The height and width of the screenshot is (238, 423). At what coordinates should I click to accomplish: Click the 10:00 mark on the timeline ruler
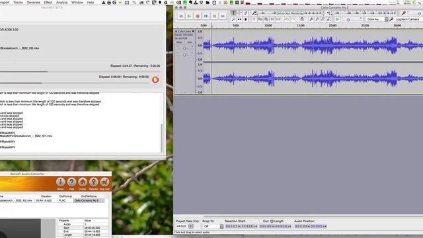pyautogui.click(x=268, y=25)
